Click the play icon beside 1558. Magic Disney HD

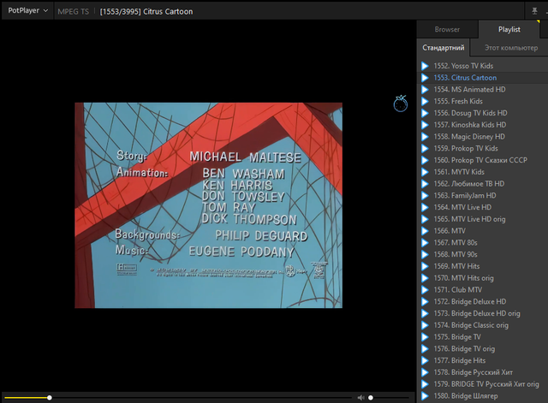click(x=425, y=137)
